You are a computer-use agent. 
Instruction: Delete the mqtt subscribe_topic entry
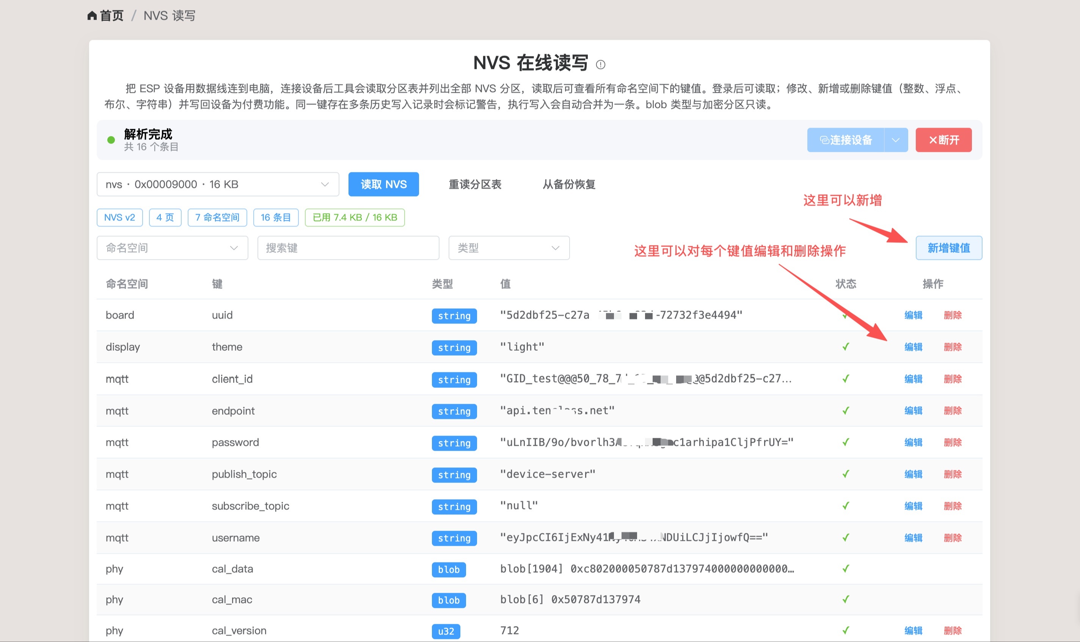[953, 506]
